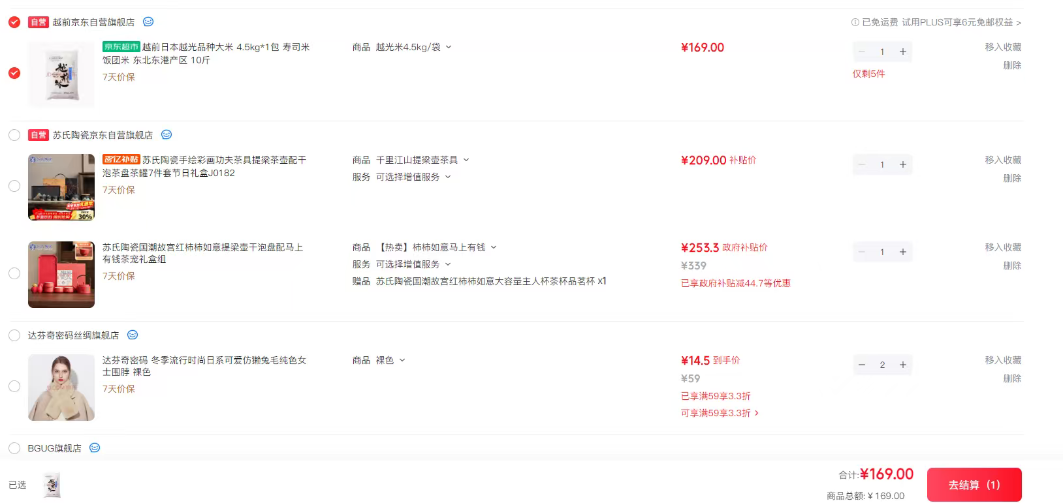Select all items from 苏氏陶瓷京东自营旗舰店
1063x503 pixels.
(x=14, y=135)
